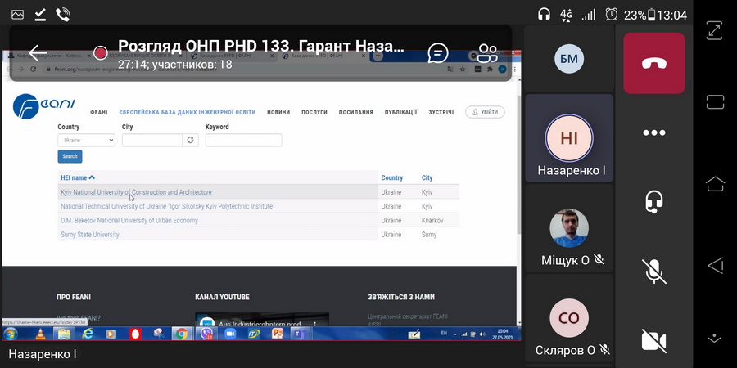This screenshot has width=737, height=368.
Task: Unmute the microphone in call controls
Action: 653,271
